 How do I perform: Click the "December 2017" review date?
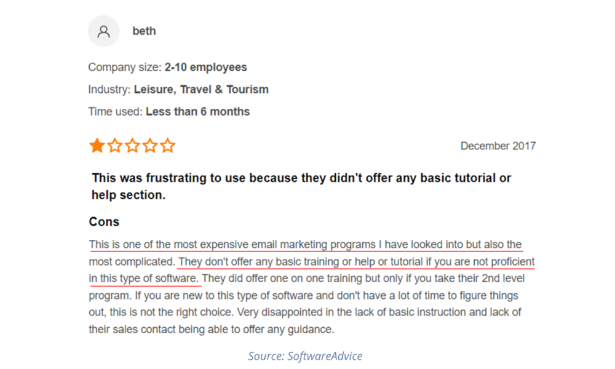(498, 146)
